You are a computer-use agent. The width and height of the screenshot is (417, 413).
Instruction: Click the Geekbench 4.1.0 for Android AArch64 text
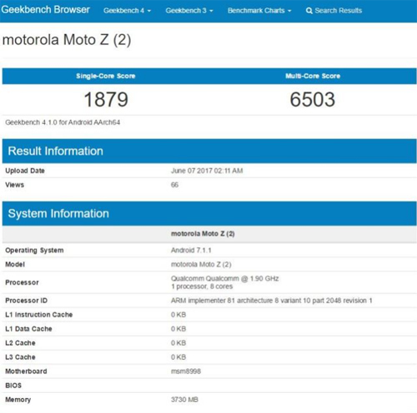[63, 122]
